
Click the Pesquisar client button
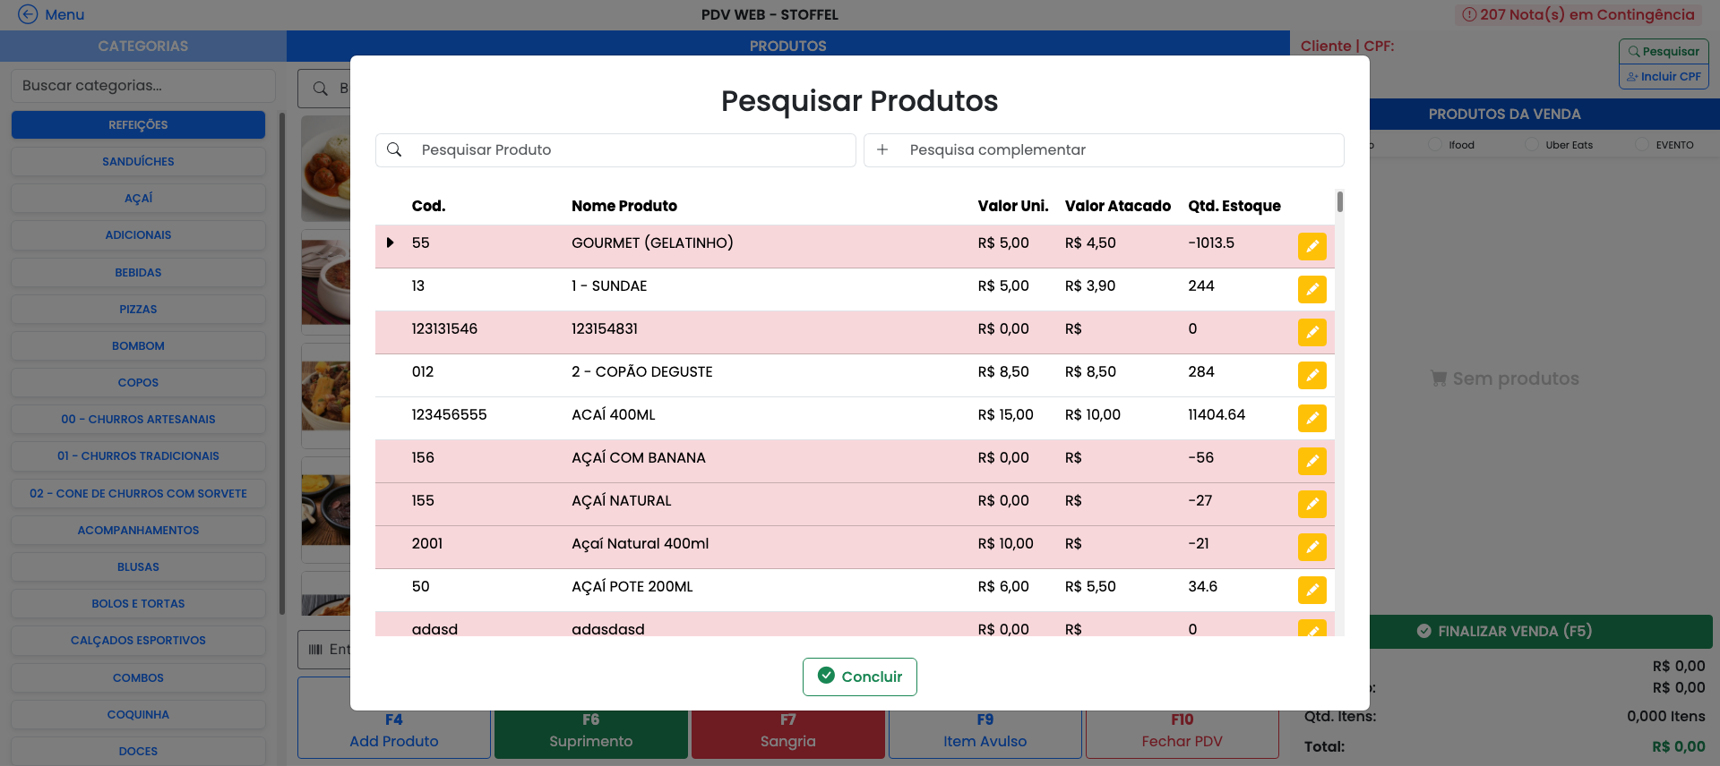pos(1664,51)
